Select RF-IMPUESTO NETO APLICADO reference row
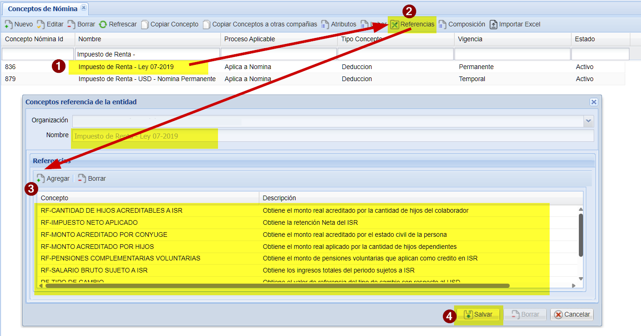Screen dimensions: 641x336 (89, 222)
